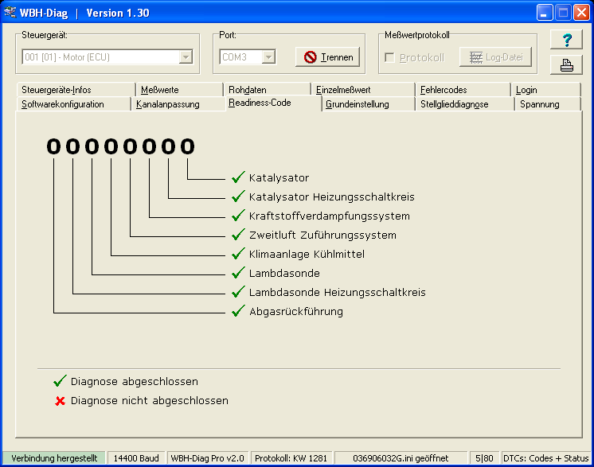Select the Grundeinstellung tab

point(358,104)
